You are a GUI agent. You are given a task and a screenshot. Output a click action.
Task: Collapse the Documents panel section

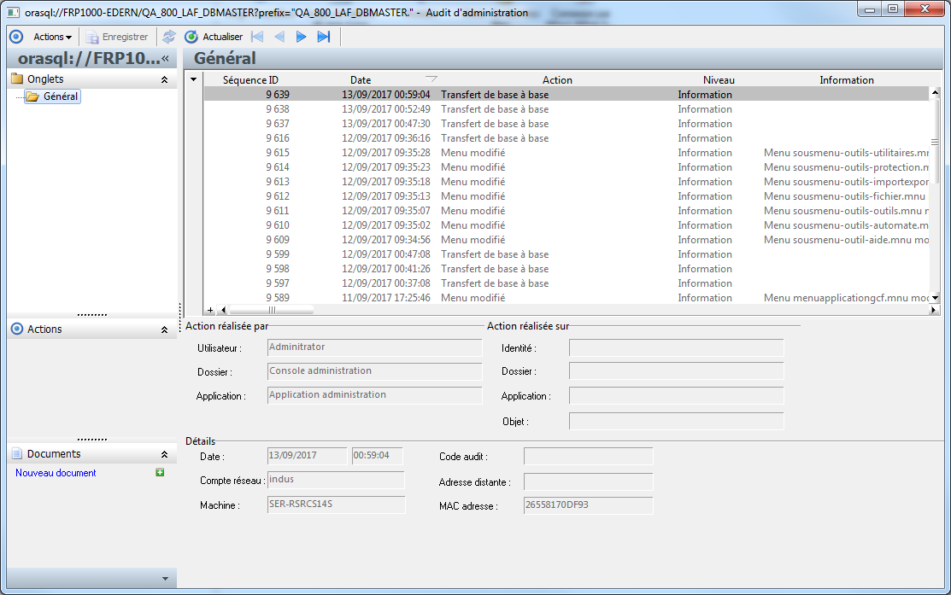coord(164,454)
